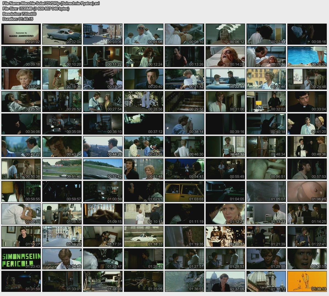Click the File Name text line

point(51,4)
